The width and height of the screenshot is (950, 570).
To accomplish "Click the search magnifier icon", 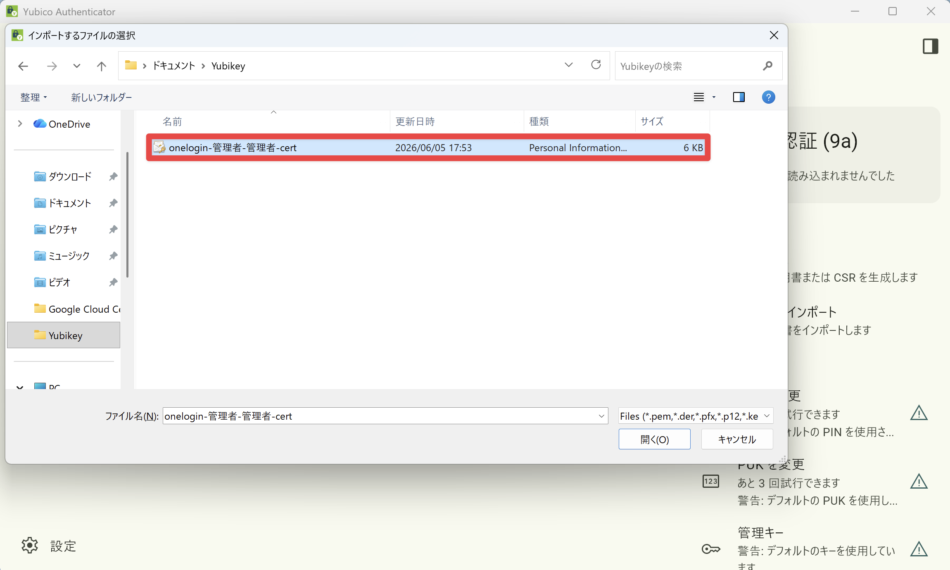I will [768, 66].
